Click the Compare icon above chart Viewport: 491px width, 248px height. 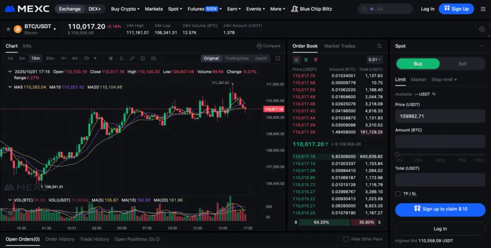(x=259, y=46)
